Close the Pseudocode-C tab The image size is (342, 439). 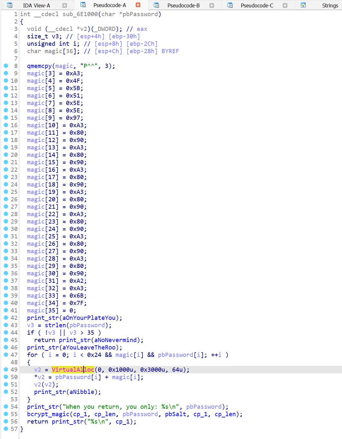(x=285, y=5)
